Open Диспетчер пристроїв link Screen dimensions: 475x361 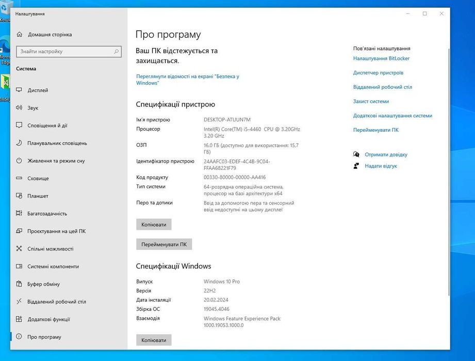(x=379, y=72)
